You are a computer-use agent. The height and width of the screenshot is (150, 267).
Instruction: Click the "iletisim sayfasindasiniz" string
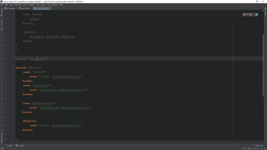[x=63, y=90]
